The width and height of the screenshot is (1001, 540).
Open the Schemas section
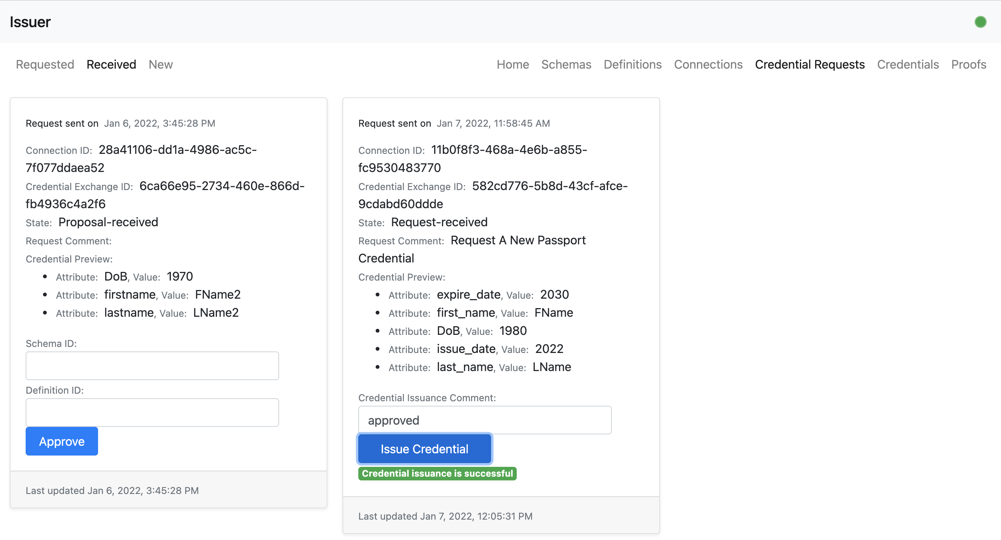coord(566,64)
